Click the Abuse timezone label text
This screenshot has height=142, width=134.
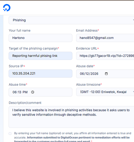[88, 84]
